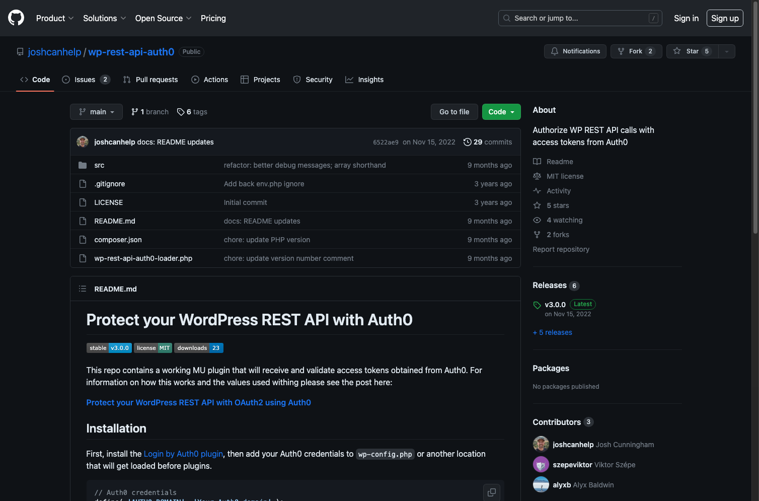The image size is (759, 501).
Task: Click Go to file button
Action: click(x=454, y=112)
